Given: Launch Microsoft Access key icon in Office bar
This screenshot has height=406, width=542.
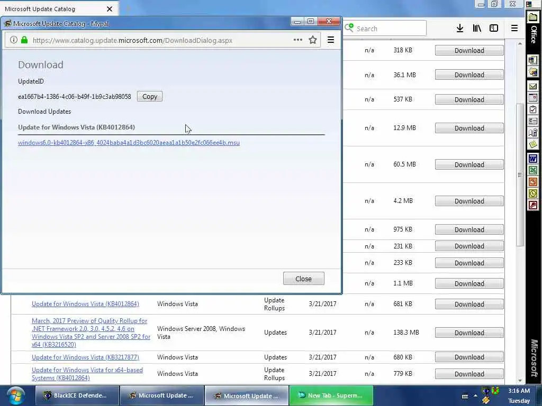Looking at the screenshot, I should 532,206.
